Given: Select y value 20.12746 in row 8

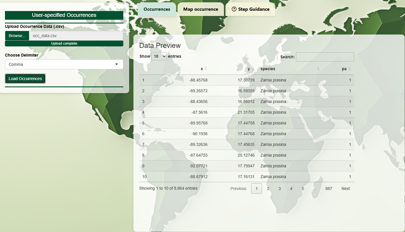Looking at the screenshot, I should click(x=246, y=155).
